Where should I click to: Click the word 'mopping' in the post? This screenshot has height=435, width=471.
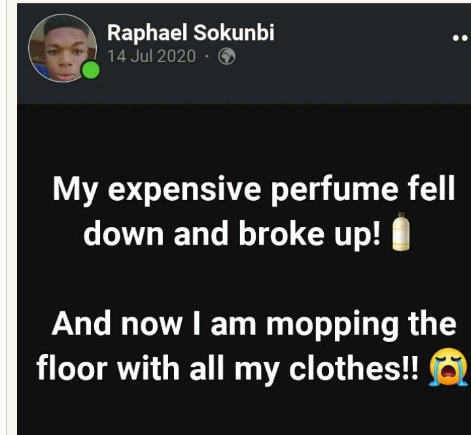[332, 326]
